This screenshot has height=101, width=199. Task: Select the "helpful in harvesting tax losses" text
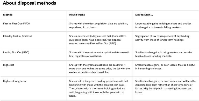(x=165, y=67)
